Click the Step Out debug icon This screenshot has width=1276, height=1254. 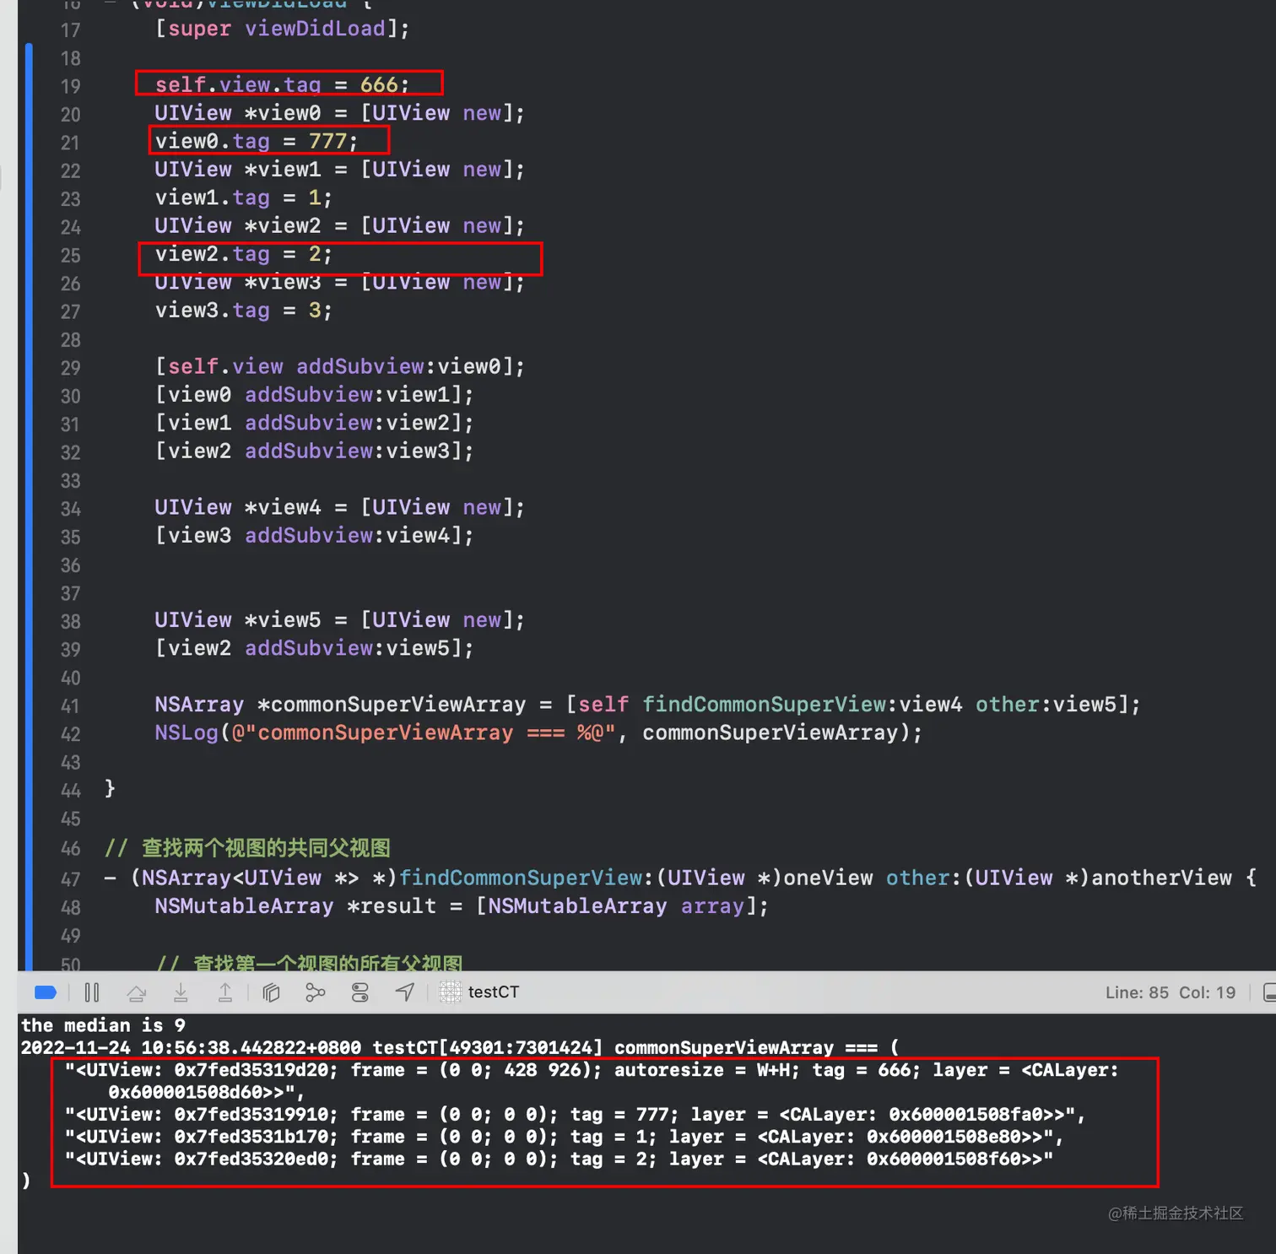pyautogui.click(x=225, y=992)
